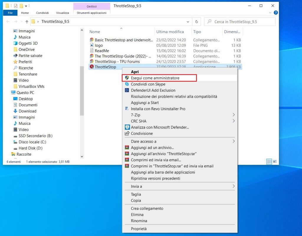Select Questo PC in navigation pane
This screenshot has width=302, height=236.
click(x=25, y=92)
